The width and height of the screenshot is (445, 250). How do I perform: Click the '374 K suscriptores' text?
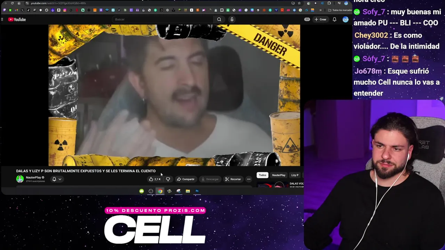click(x=35, y=181)
